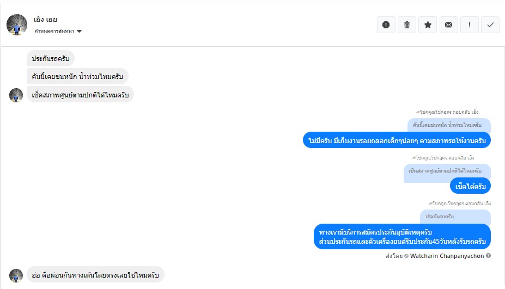The height and width of the screenshot is (289, 505).
Task: Mark conversation as done with checkmark
Action: click(490, 24)
